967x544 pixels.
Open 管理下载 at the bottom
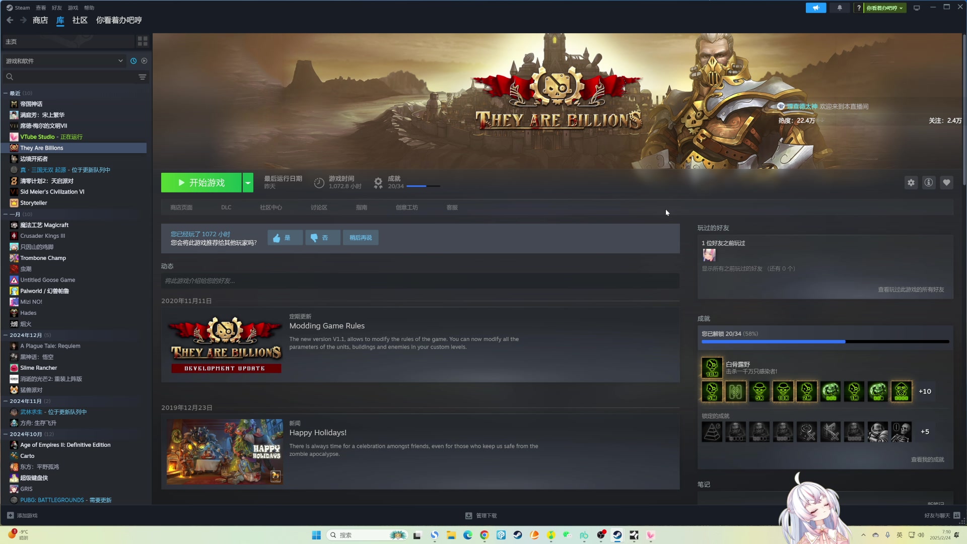[481, 516]
